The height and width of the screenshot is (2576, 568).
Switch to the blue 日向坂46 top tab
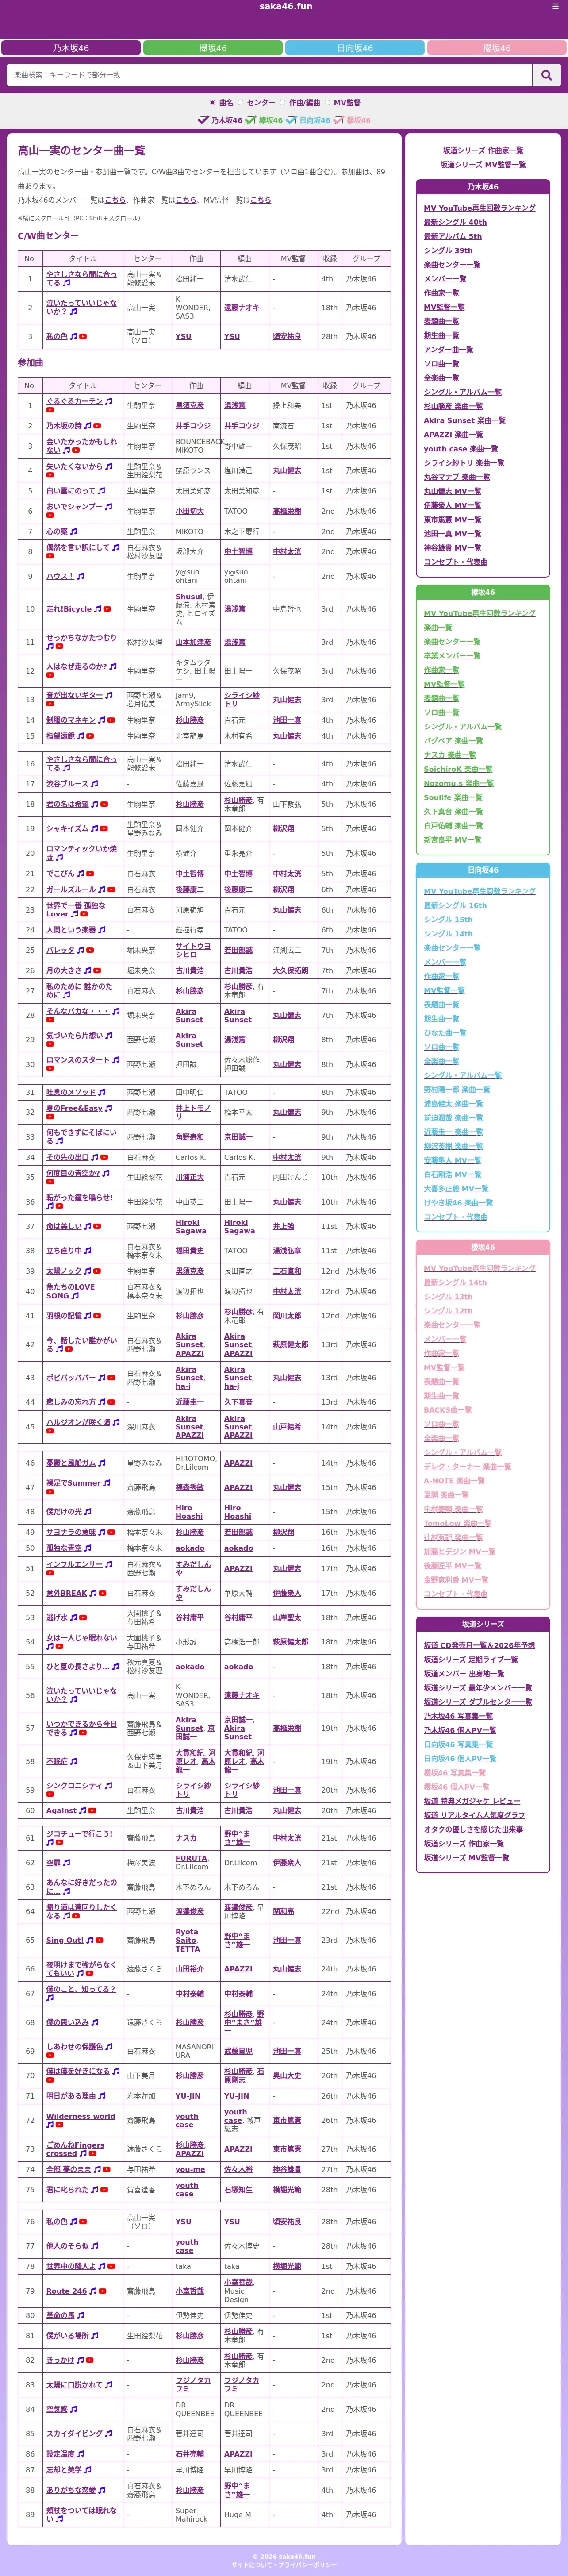point(355,48)
